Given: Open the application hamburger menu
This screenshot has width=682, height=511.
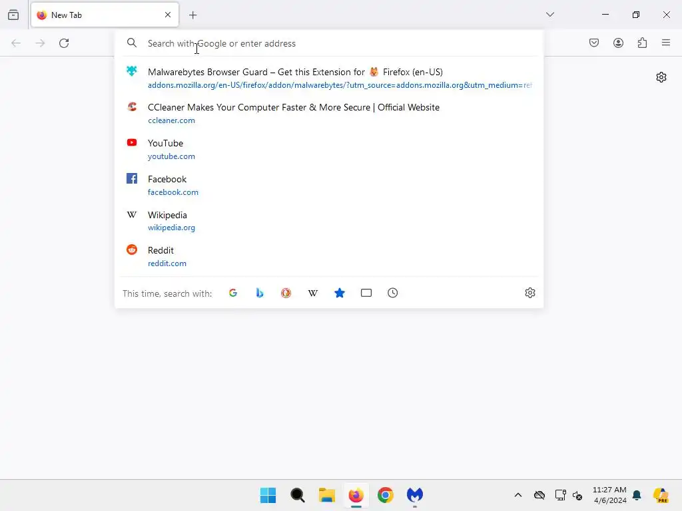Looking at the screenshot, I should 666,43.
